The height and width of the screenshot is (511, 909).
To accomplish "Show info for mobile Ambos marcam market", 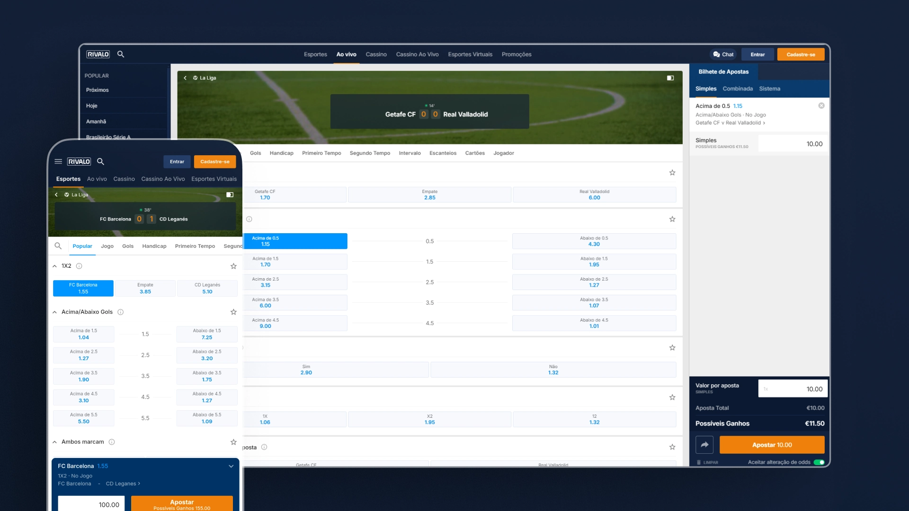I will point(112,442).
